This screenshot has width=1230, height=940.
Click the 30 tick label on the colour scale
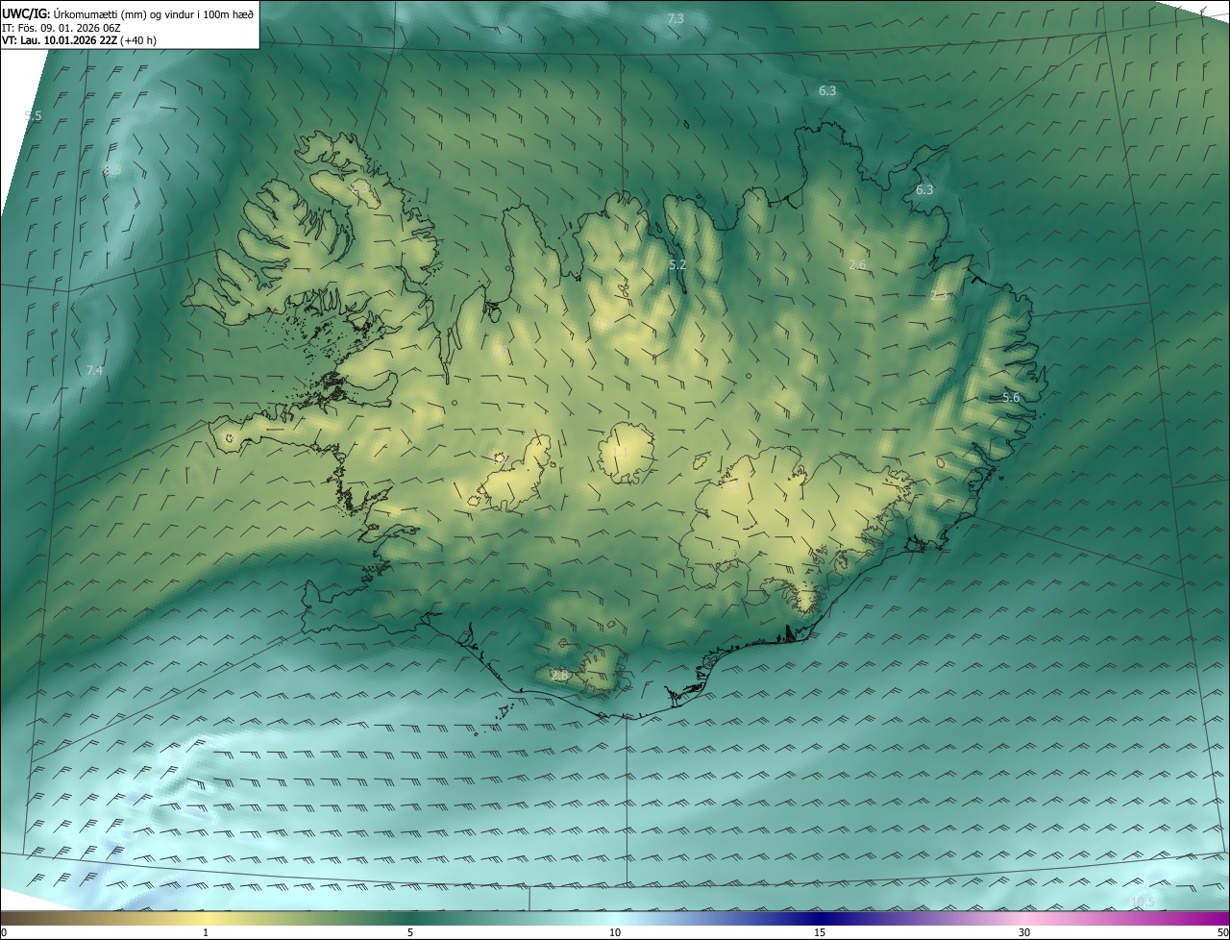1024,932
